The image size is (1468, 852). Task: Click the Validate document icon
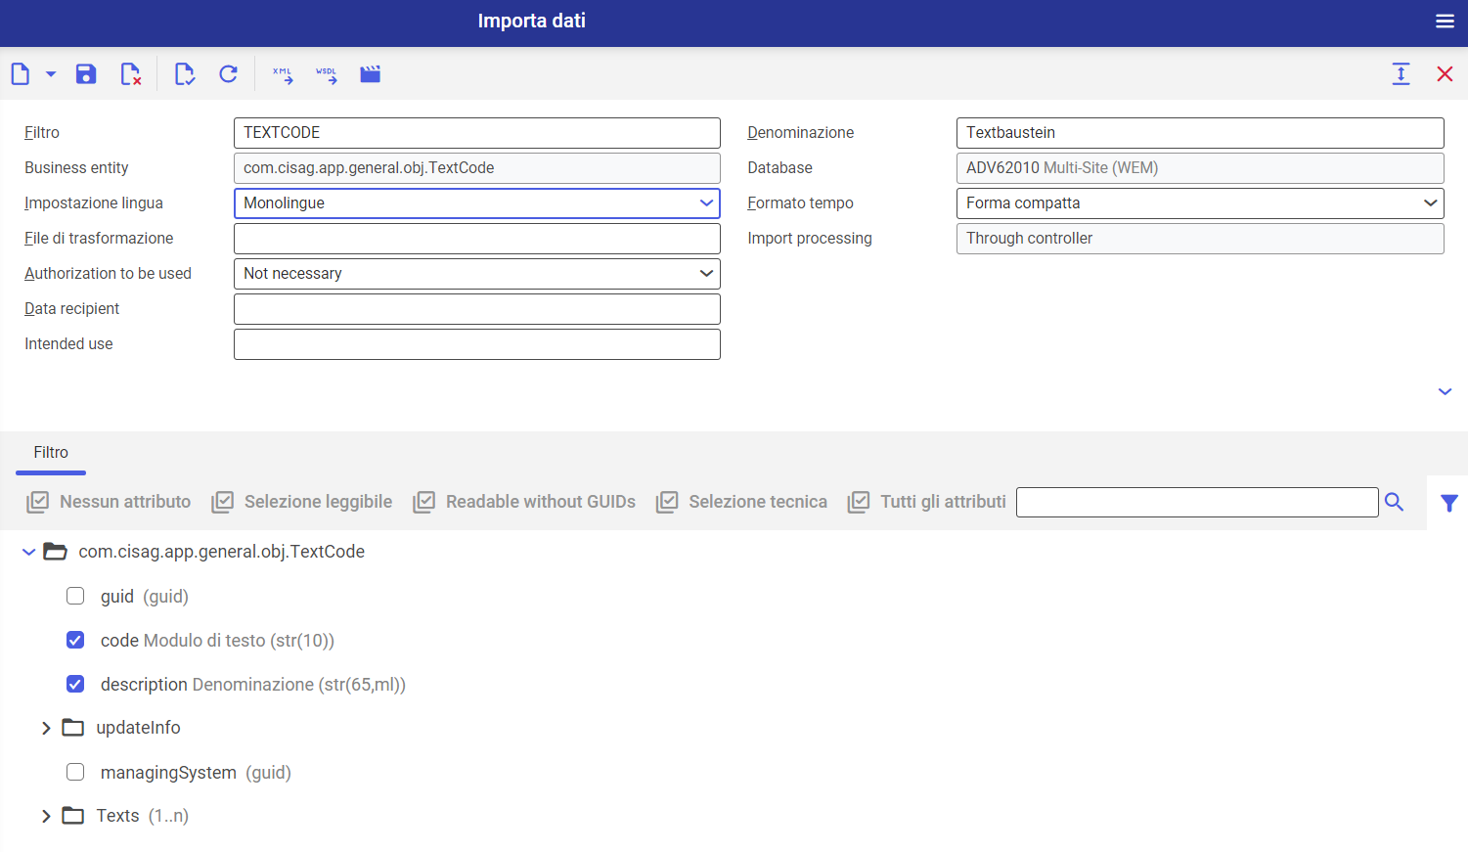coord(184,74)
